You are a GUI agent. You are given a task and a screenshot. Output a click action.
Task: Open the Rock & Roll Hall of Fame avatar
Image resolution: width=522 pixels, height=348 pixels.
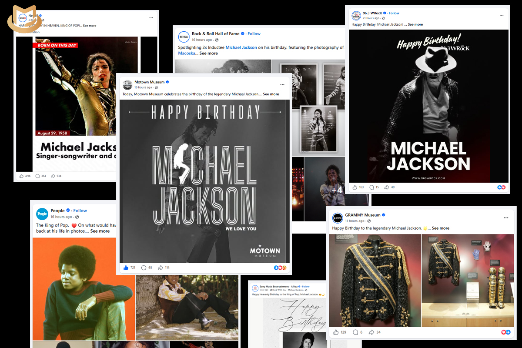tap(184, 37)
